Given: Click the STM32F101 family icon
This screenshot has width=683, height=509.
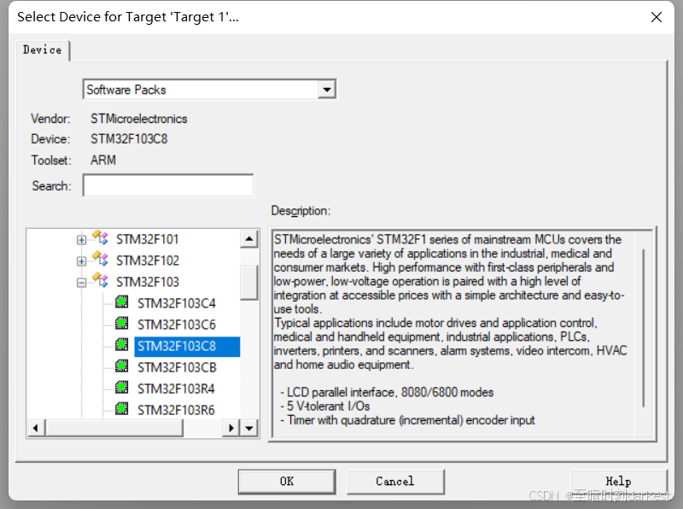Looking at the screenshot, I should [x=100, y=237].
